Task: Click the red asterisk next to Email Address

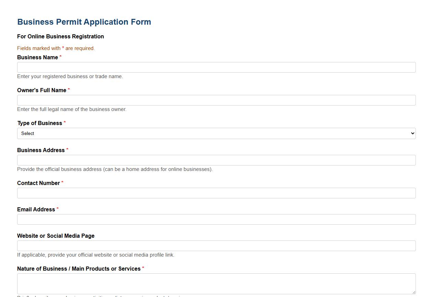Action: [x=58, y=209]
